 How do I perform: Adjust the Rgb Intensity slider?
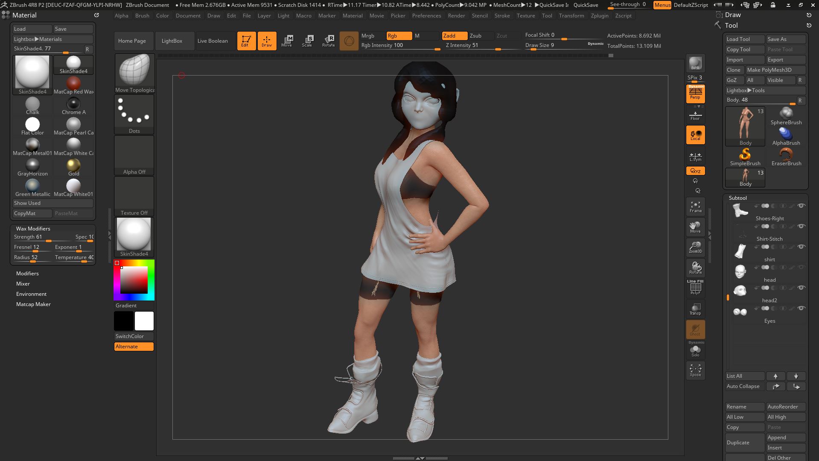point(400,46)
